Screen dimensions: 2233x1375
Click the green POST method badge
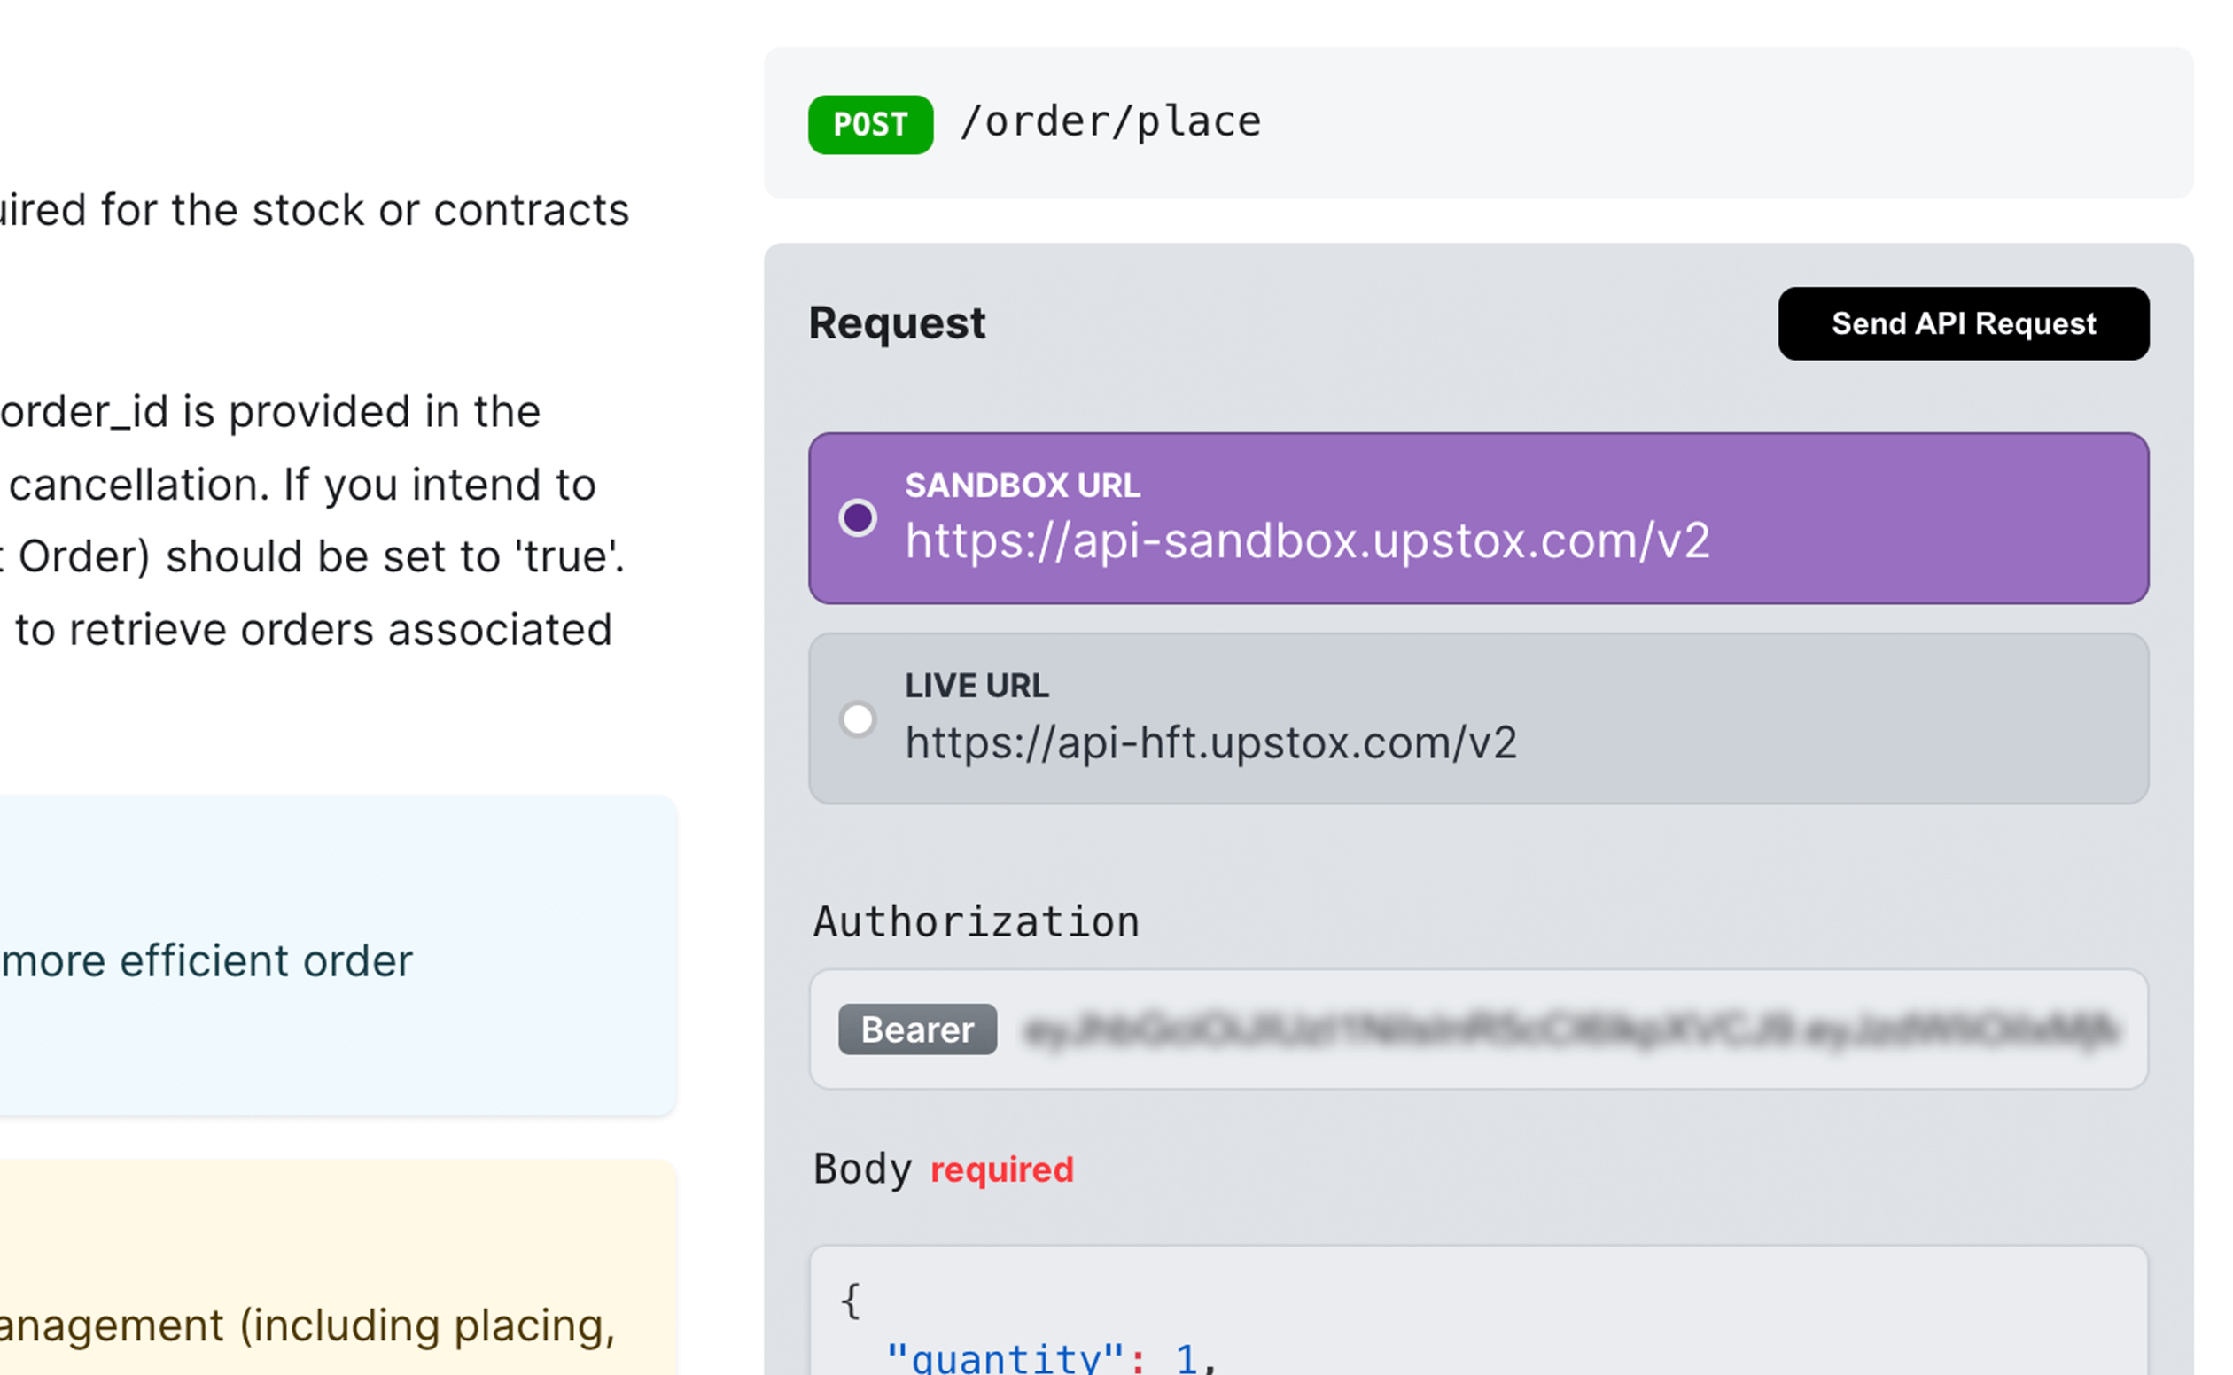coord(869,125)
